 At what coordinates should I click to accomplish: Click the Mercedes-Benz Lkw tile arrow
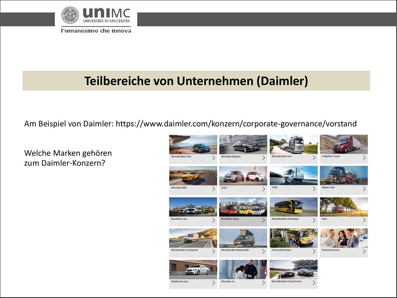(x=314, y=158)
